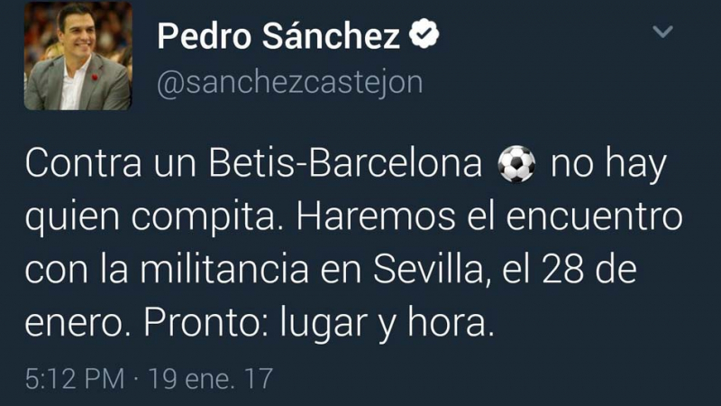
Task: Click the blue verified badge
Action: pyautogui.click(x=424, y=33)
